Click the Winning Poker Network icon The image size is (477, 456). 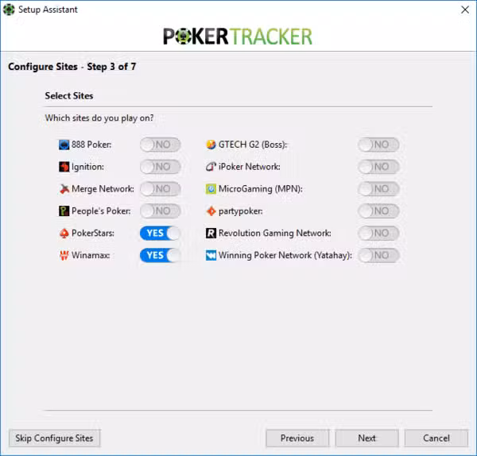coord(211,255)
